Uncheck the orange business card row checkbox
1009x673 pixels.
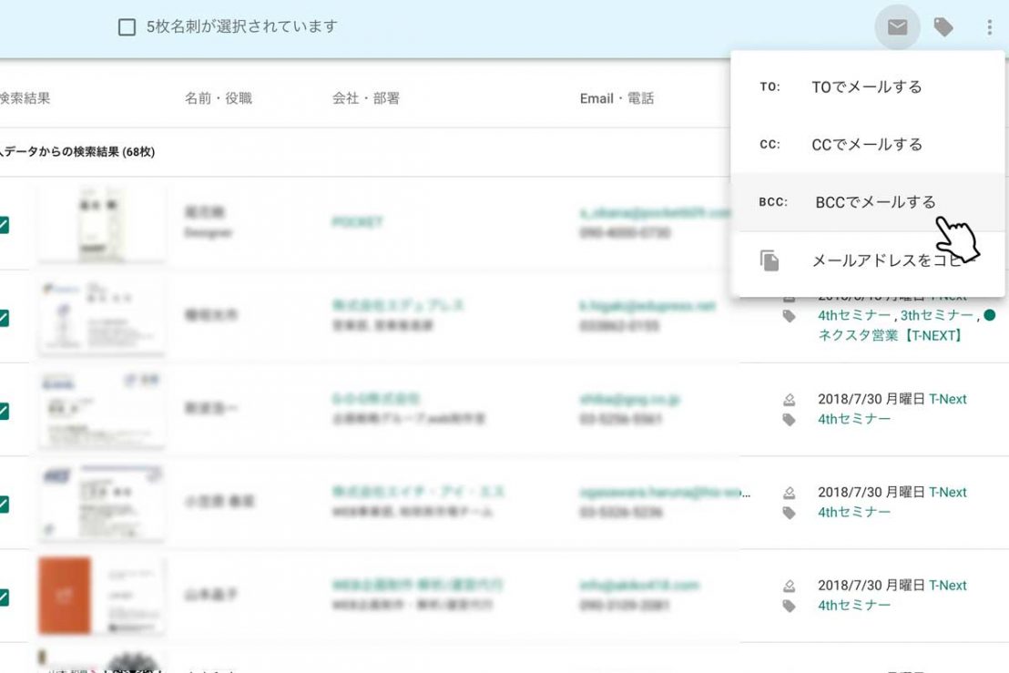4,597
